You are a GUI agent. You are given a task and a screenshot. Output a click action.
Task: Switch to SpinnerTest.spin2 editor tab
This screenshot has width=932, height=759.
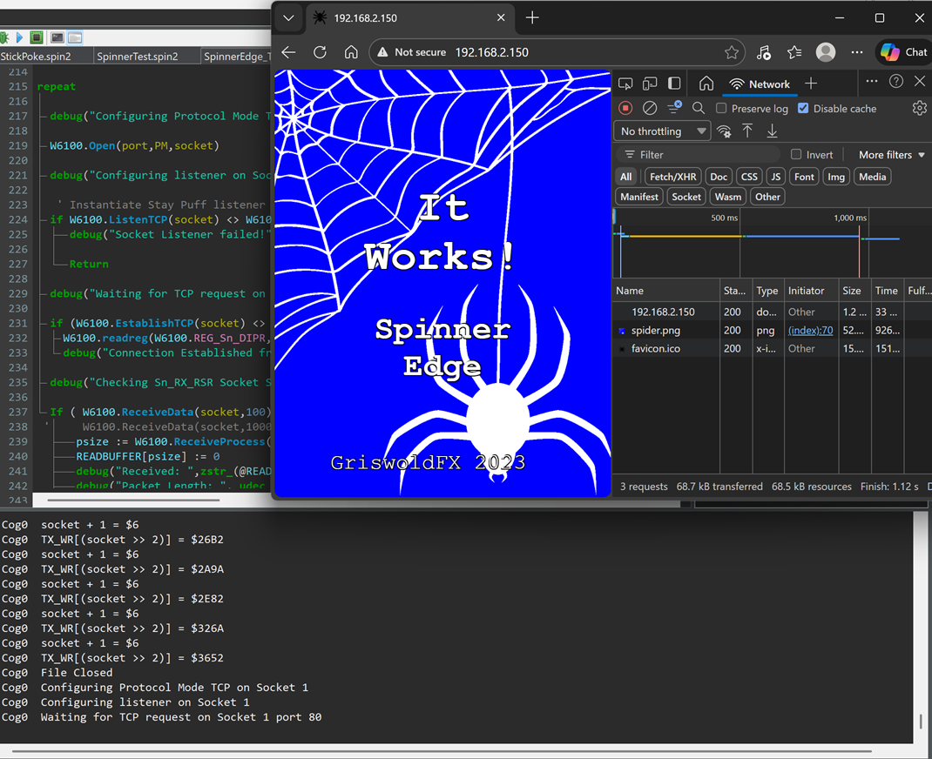[x=138, y=57]
